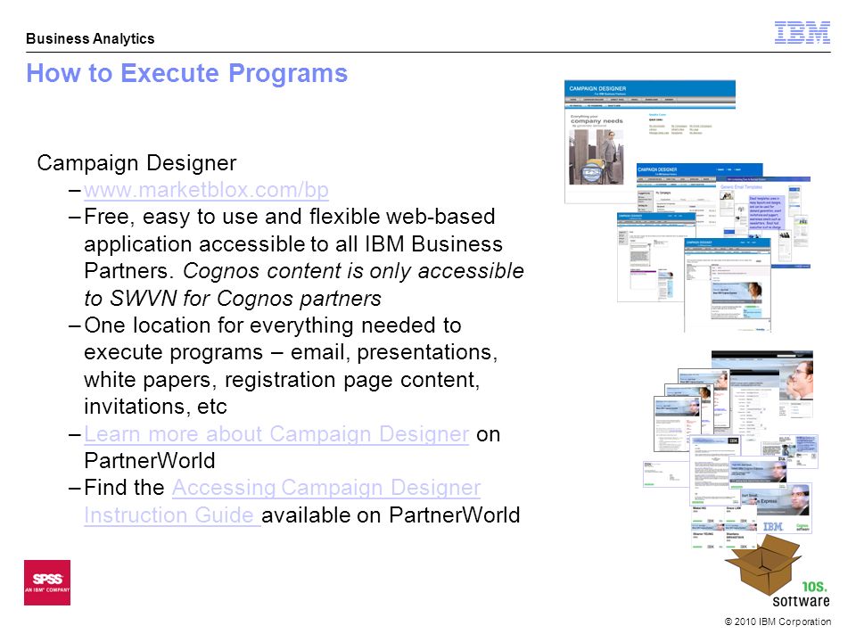Image resolution: width=856 pixels, height=642 pixels.
Task: Click the red SPSS logo
Action: click(x=47, y=582)
